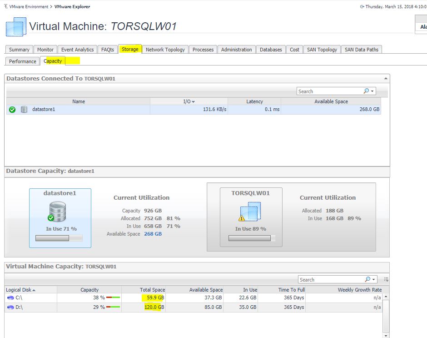Switch to the Monitor tab
This screenshot has height=338, width=427.
point(45,50)
